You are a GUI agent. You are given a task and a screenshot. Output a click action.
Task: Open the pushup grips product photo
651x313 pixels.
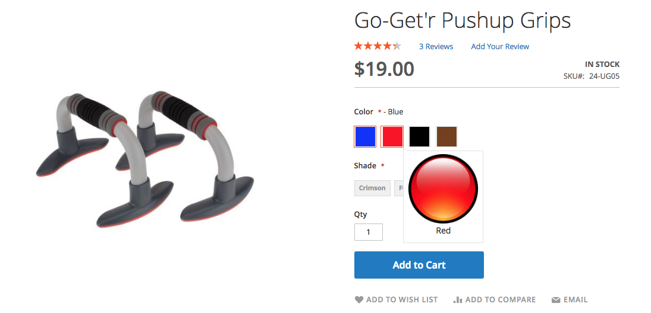point(145,158)
